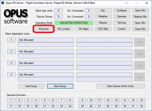The height and width of the screenshot is (111, 152).
Task: Click the Not Allocated field of link 4
Action: 46,75
